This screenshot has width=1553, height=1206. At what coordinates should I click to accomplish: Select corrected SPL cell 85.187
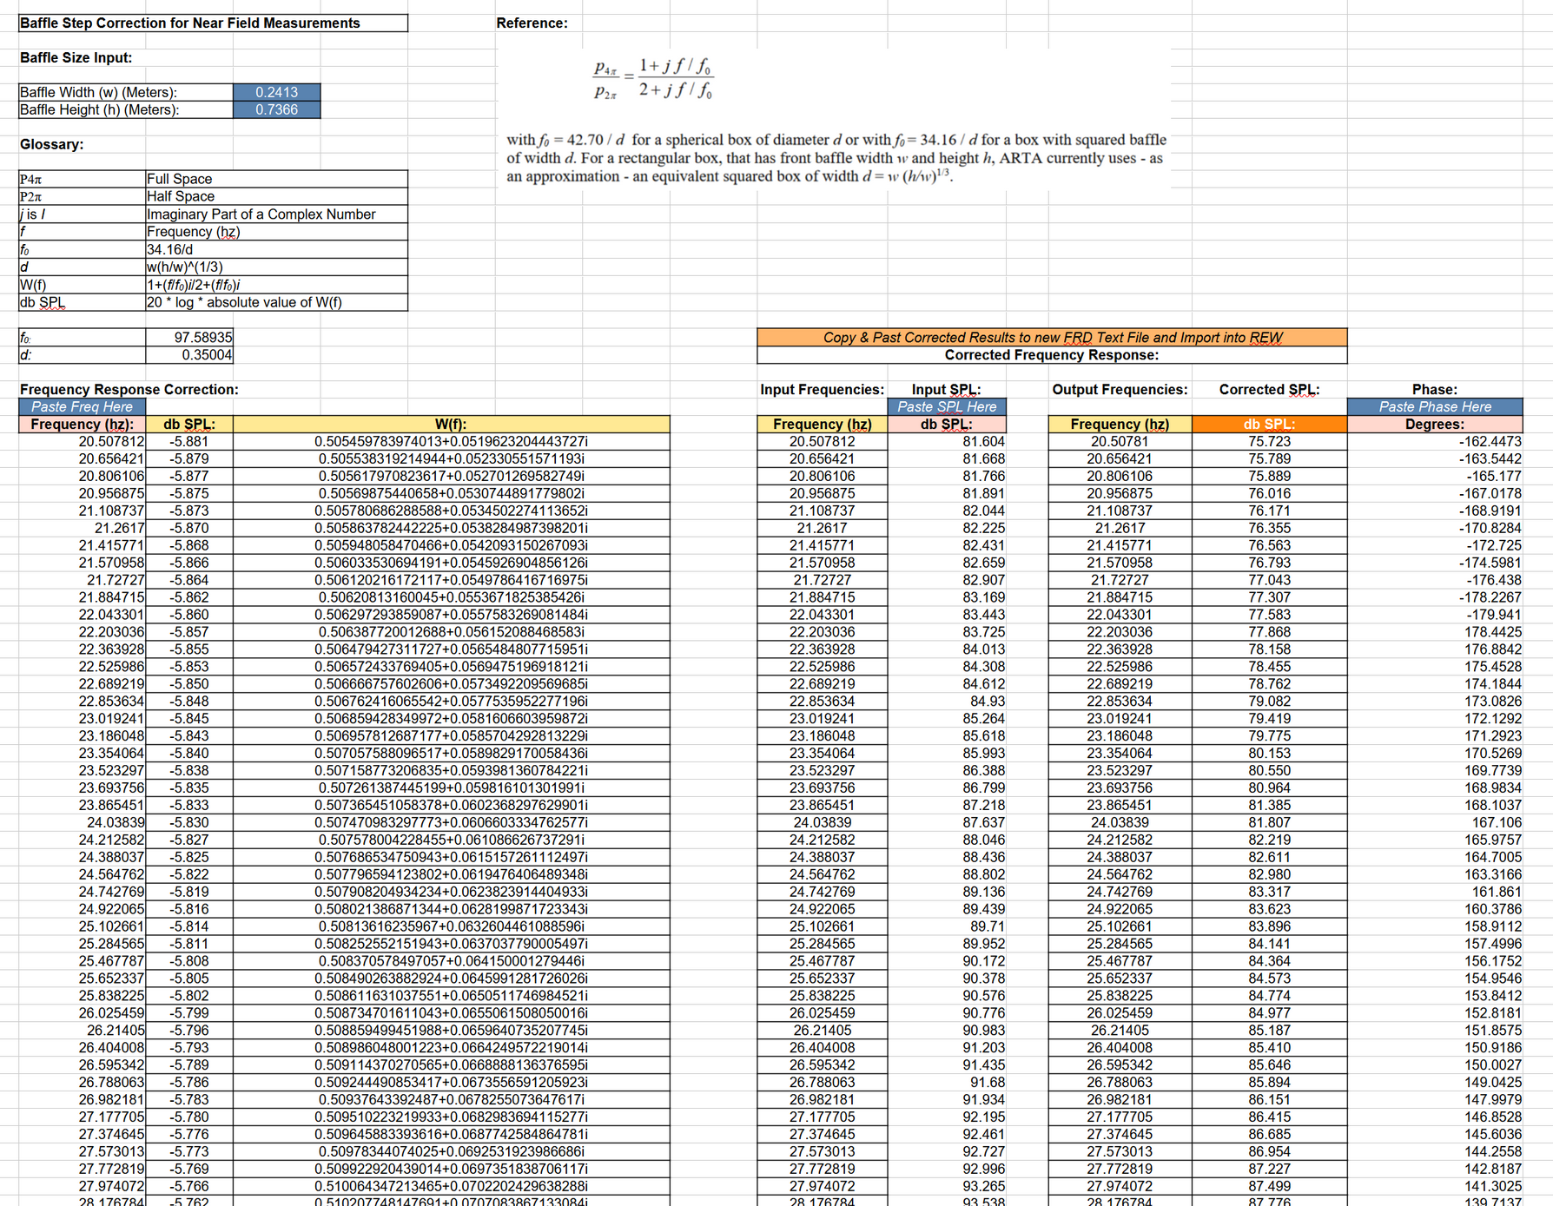[1269, 1030]
